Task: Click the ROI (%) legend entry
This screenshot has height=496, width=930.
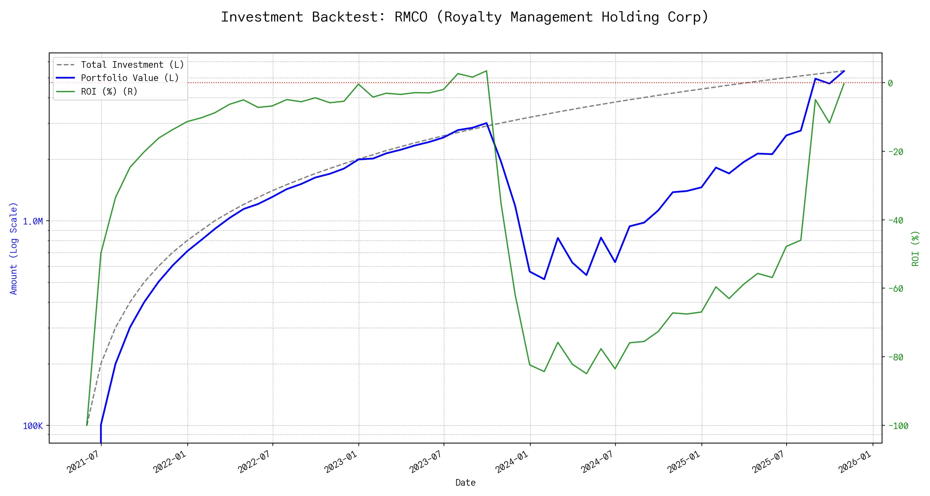Action: tap(109, 91)
